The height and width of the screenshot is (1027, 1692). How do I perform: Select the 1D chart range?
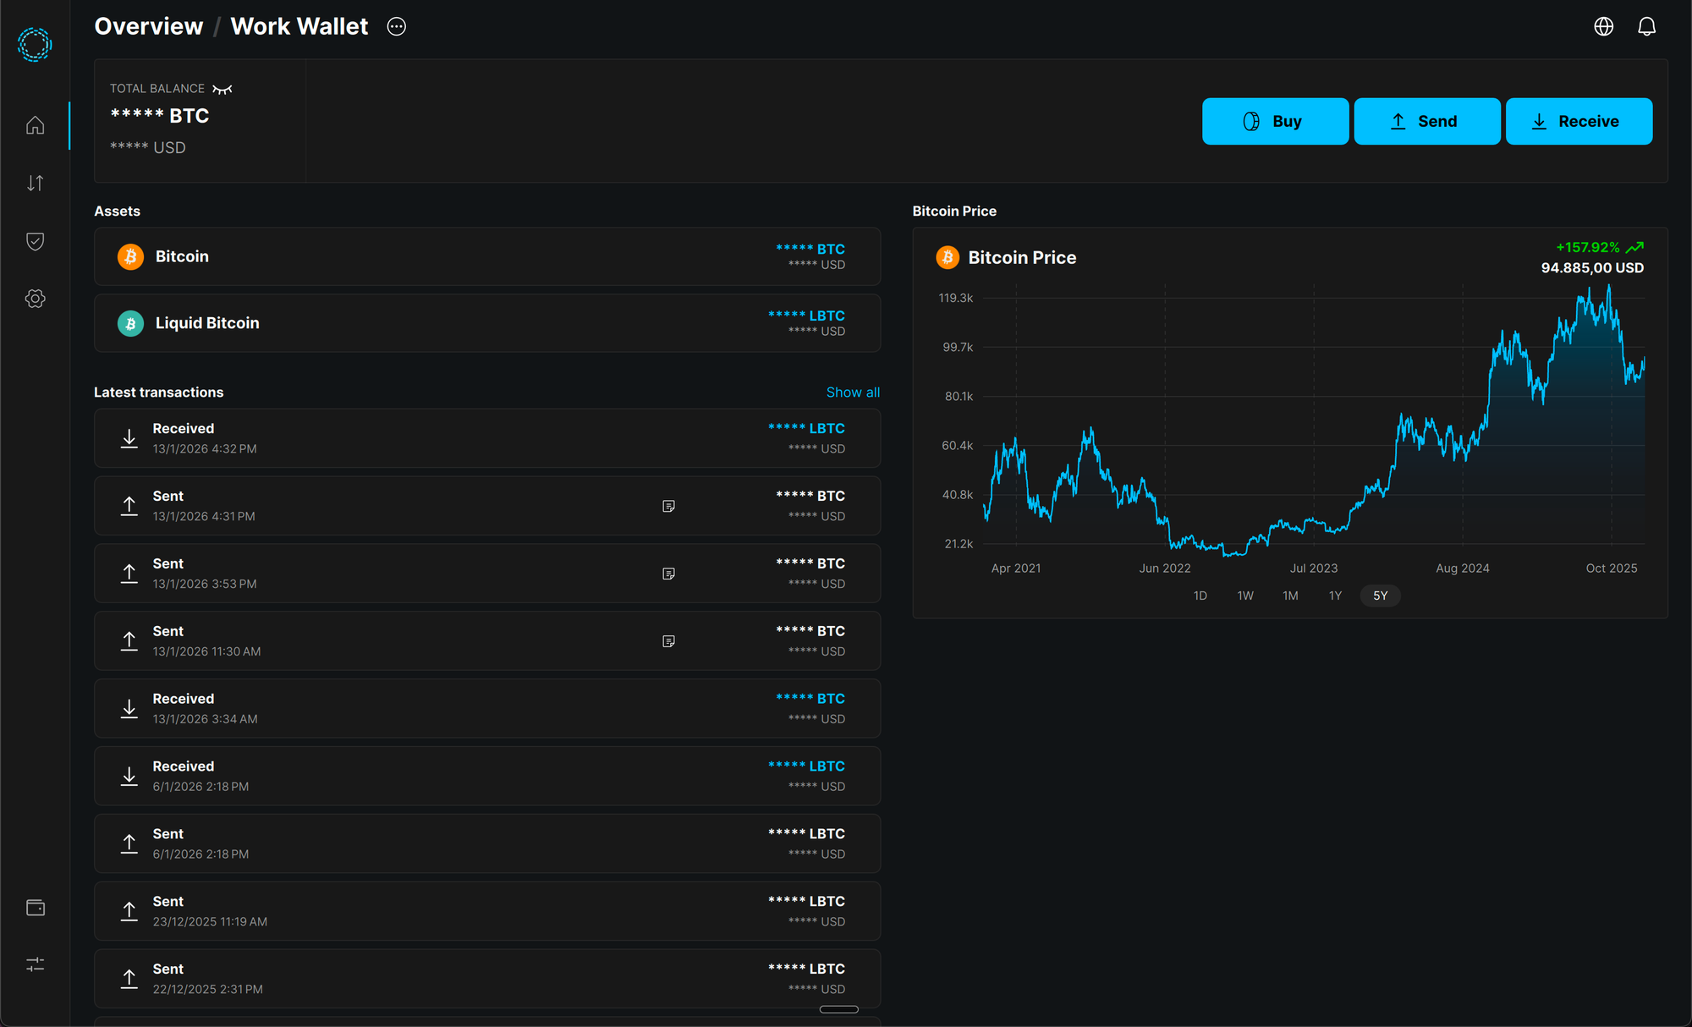1200,596
